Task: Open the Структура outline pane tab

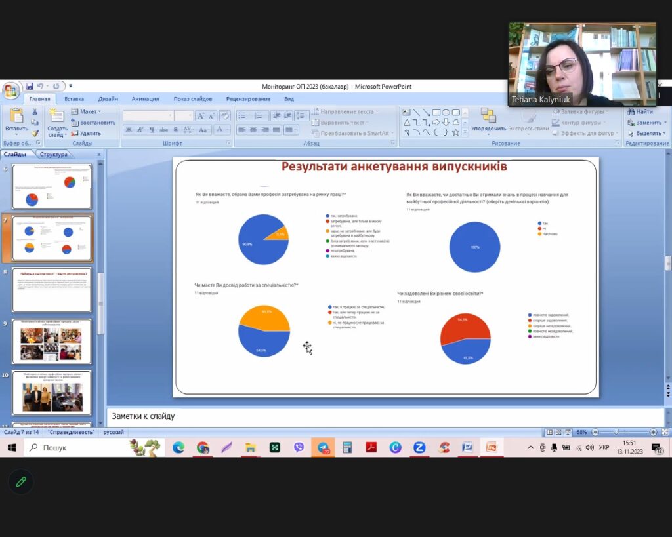Action: coord(54,155)
